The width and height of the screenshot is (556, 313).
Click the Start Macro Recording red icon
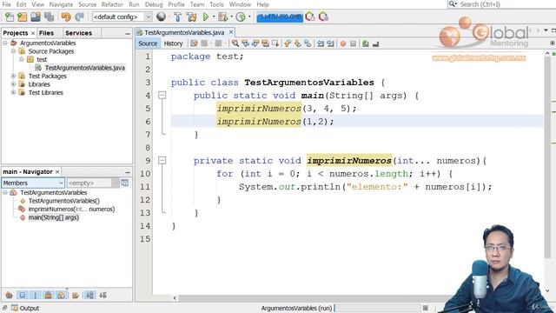click(343, 43)
